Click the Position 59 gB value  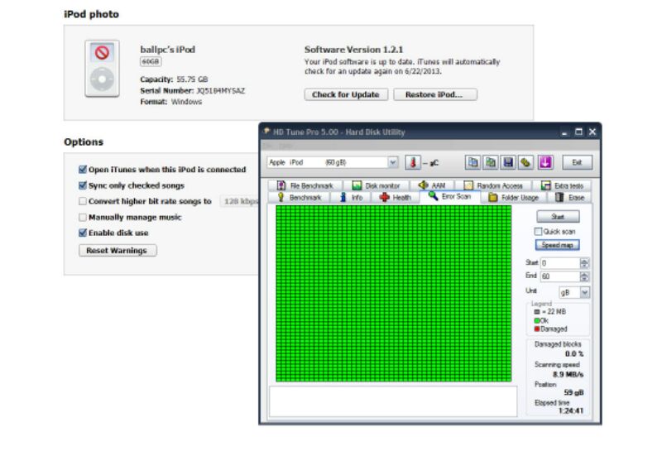[x=573, y=392]
